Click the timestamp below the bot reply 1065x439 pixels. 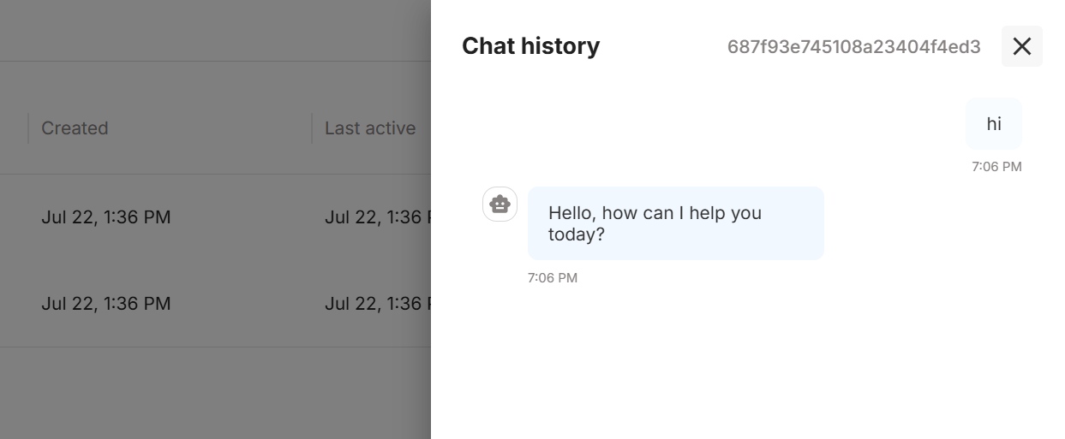[x=553, y=278]
